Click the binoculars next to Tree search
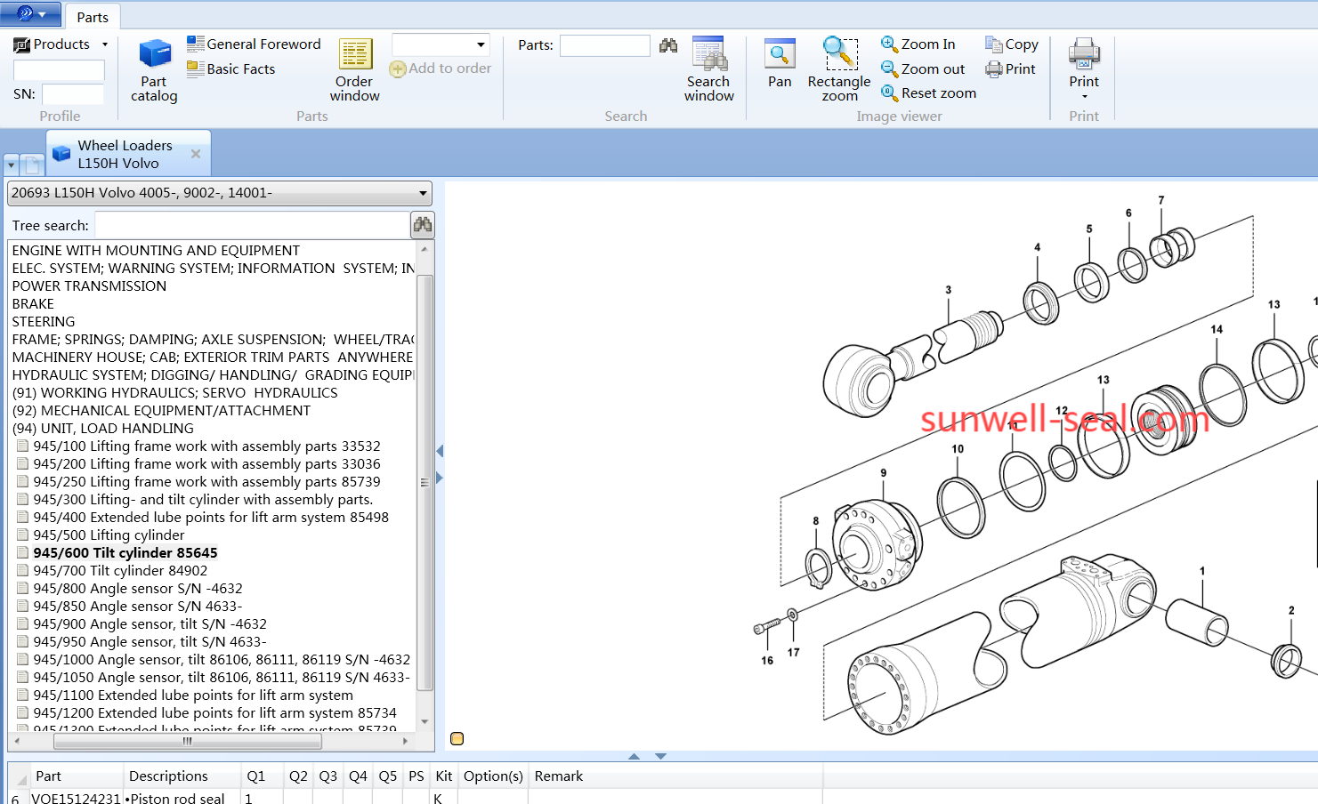 [x=423, y=225]
